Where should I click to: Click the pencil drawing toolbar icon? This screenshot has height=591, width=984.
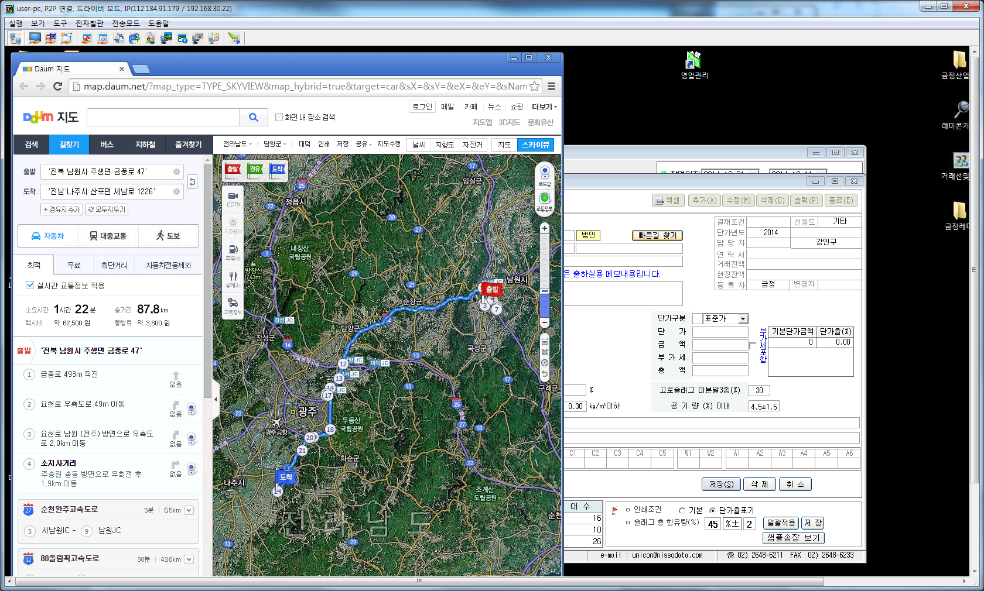234,38
